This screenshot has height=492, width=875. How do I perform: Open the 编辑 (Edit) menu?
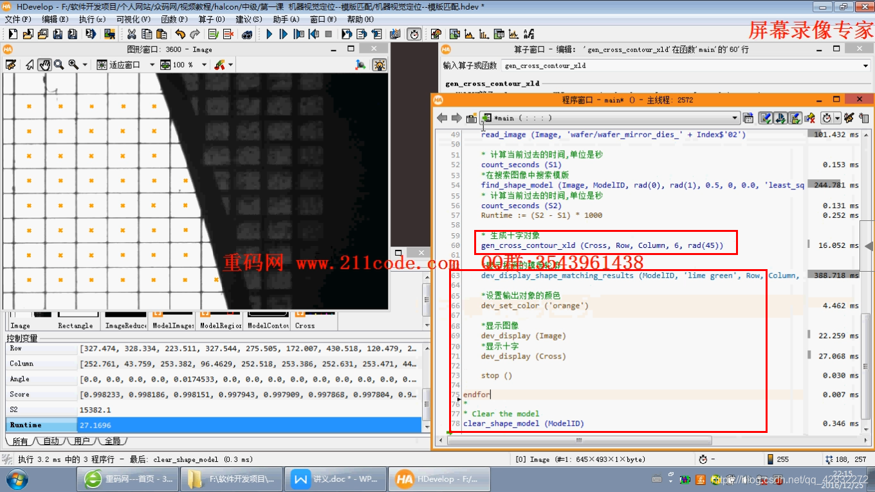pyautogui.click(x=57, y=19)
